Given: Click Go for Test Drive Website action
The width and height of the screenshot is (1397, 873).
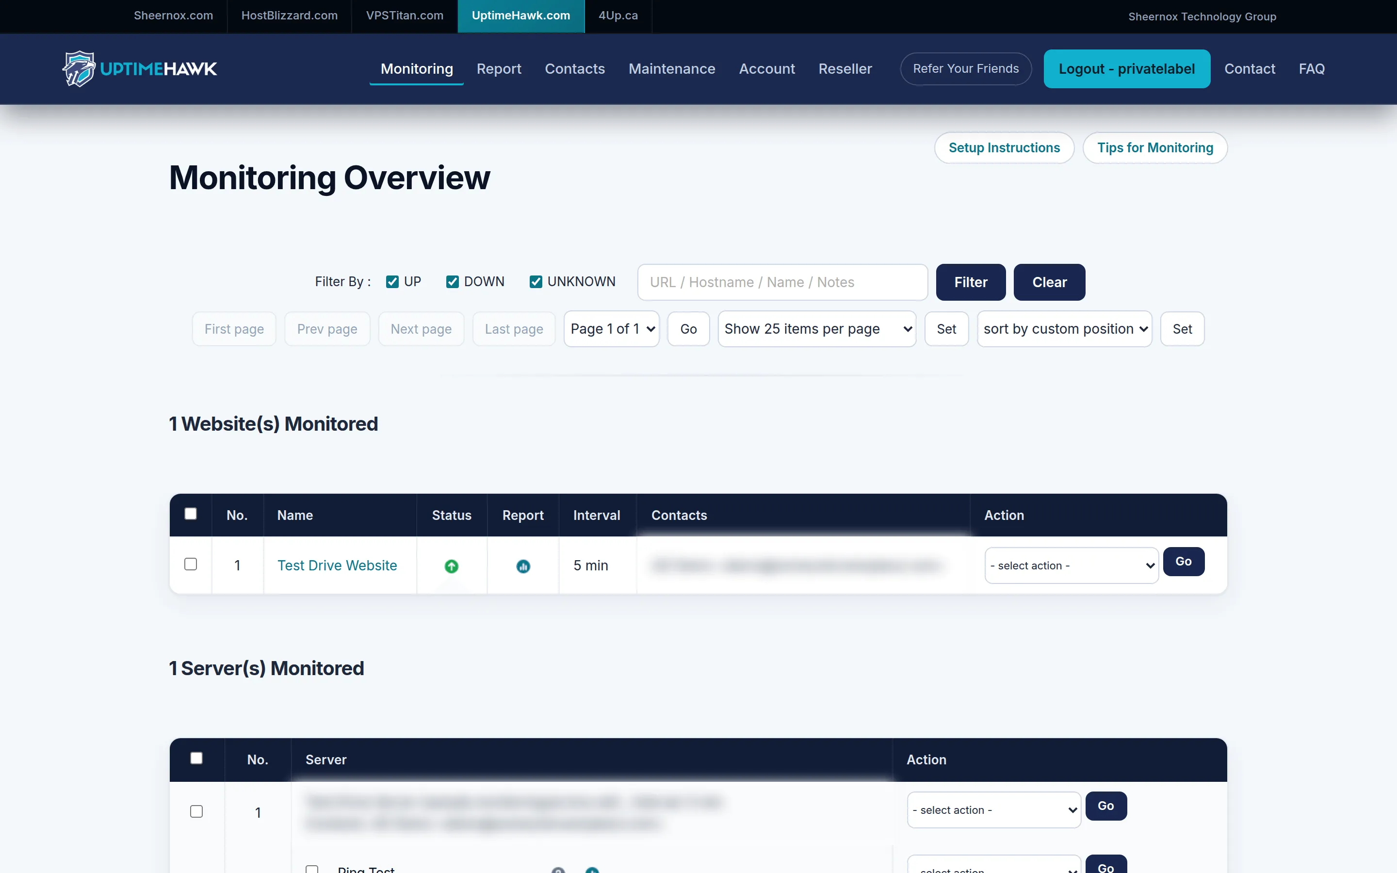Looking at the screenshot, I should click(x=1184, y=561).
